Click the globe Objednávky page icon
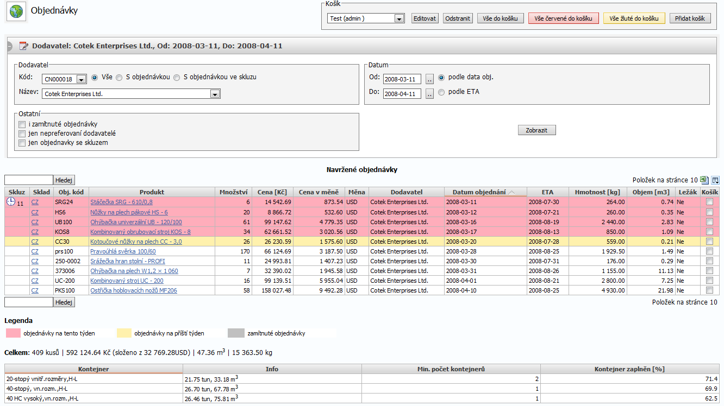Image resolution: width=724 pixels, height=406 pixels. click(x=17, y=12)
